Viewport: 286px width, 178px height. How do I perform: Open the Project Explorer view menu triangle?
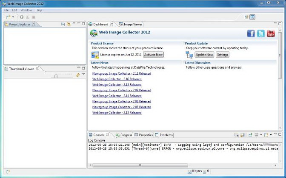(74, 23)
